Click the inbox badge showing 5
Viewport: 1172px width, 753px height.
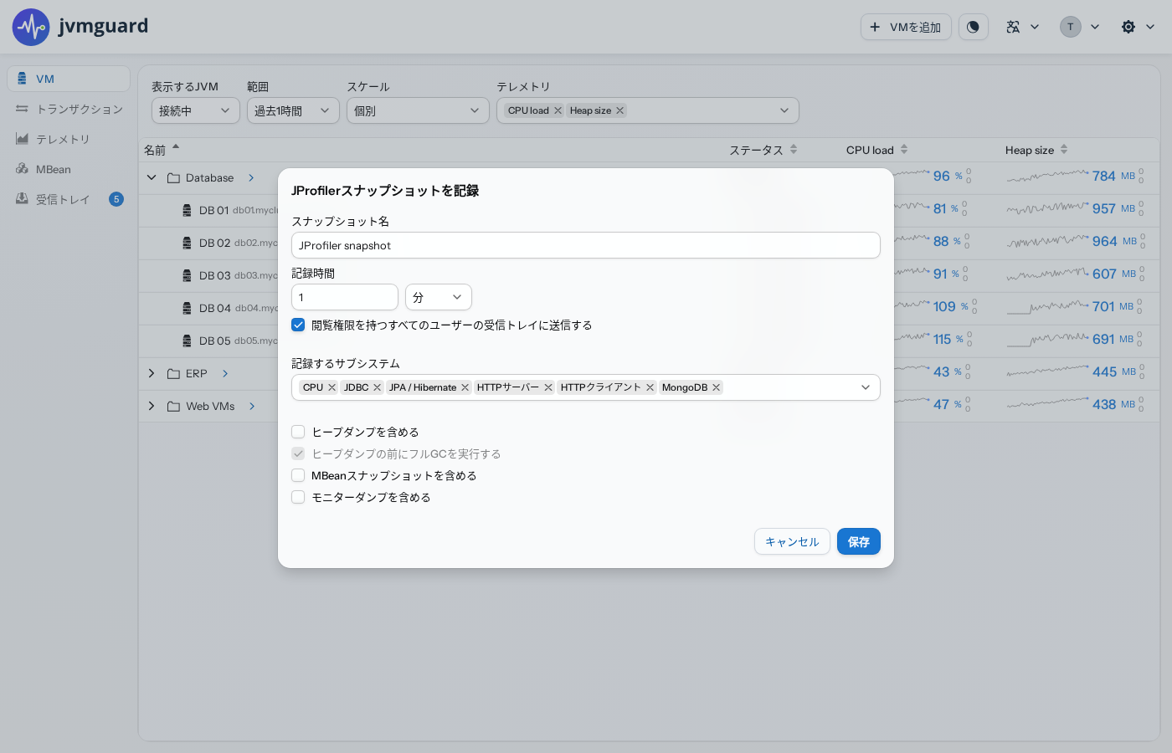(x=116, y=199)
